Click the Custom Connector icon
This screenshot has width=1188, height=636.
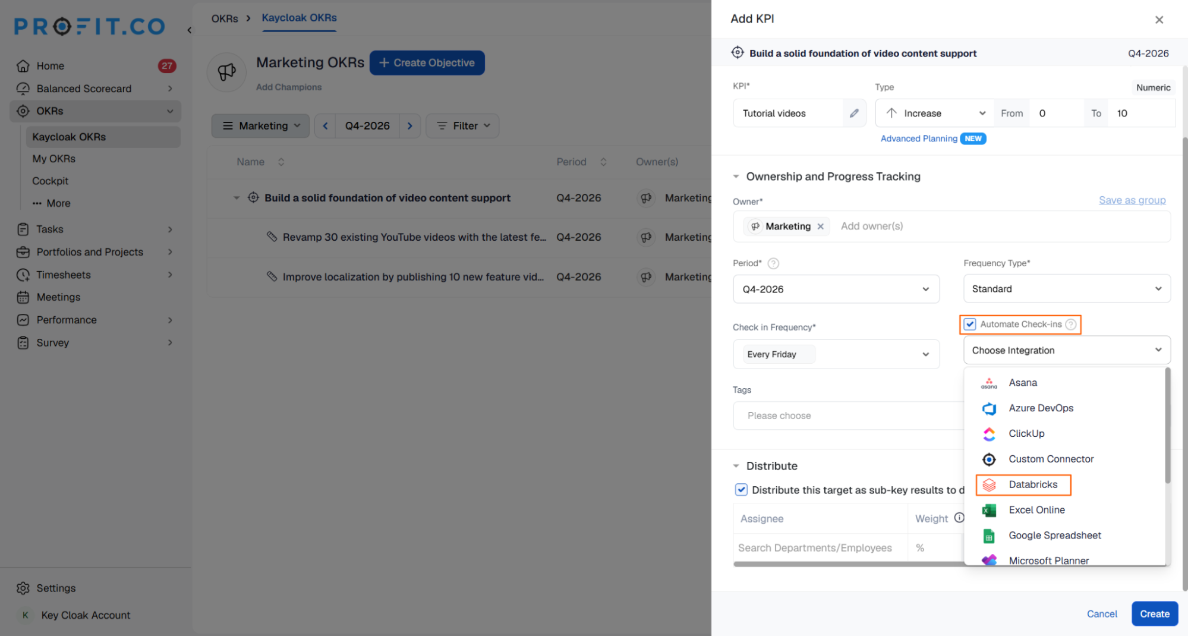(989, 459)
